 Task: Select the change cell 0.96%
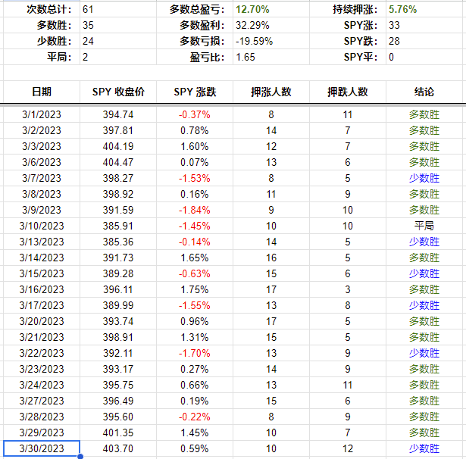pos(195,321)
